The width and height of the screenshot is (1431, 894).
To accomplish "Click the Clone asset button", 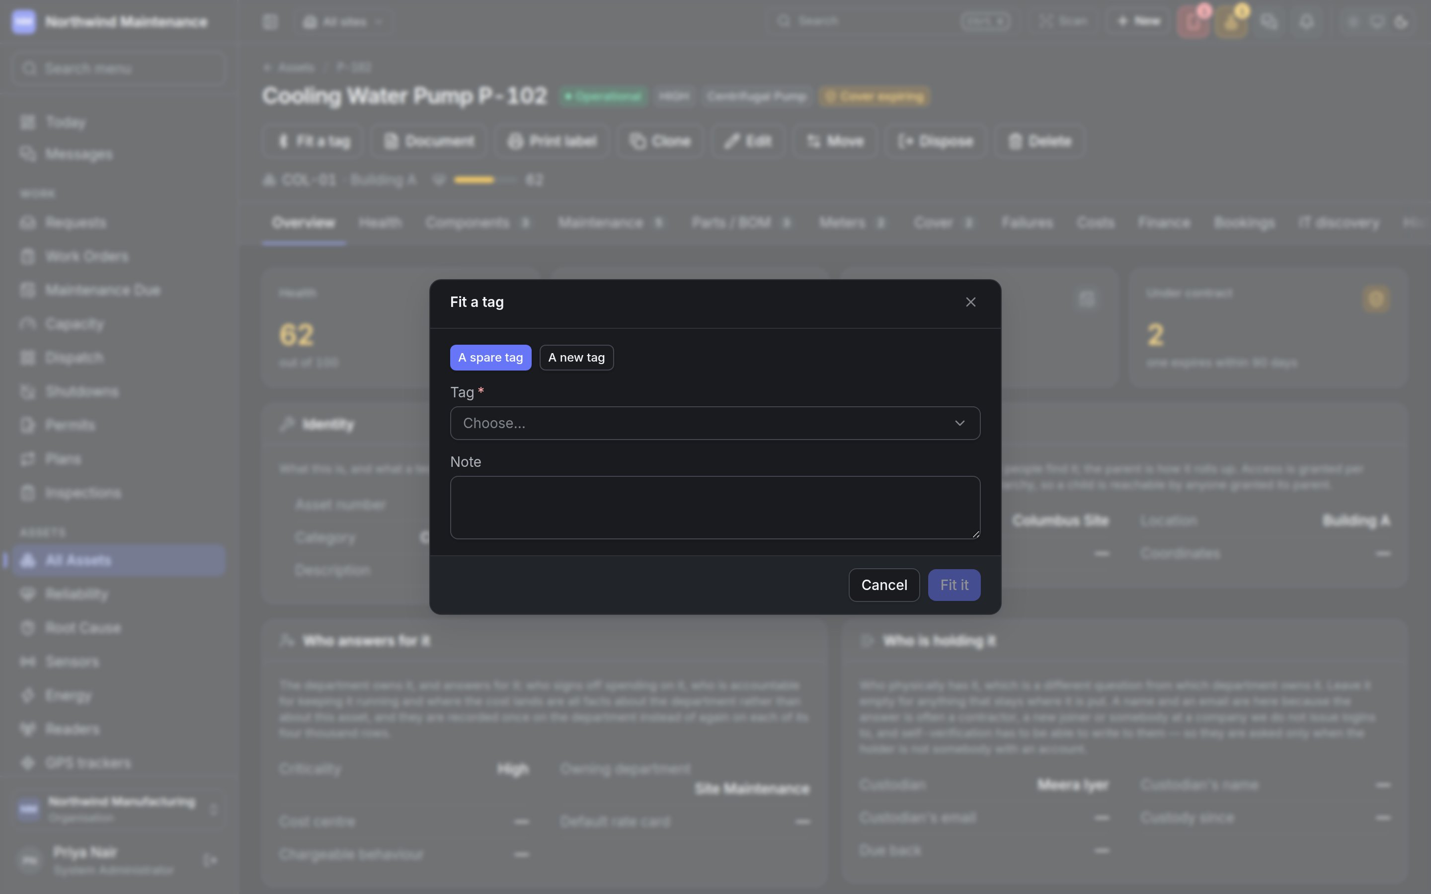I will (x=660, y=142).
